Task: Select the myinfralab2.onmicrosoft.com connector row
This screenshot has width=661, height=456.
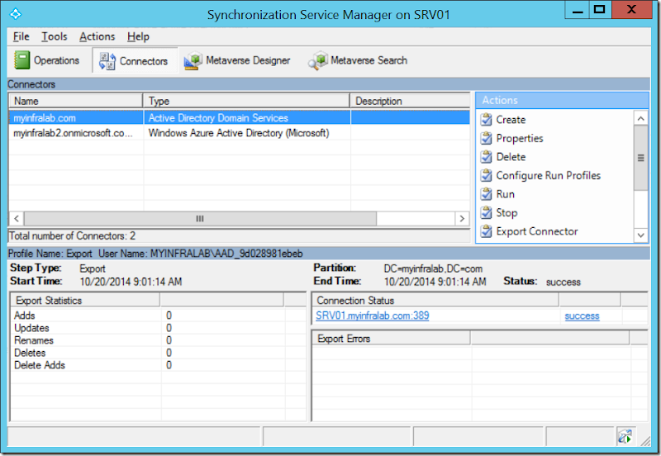Action: coord(73,133)
